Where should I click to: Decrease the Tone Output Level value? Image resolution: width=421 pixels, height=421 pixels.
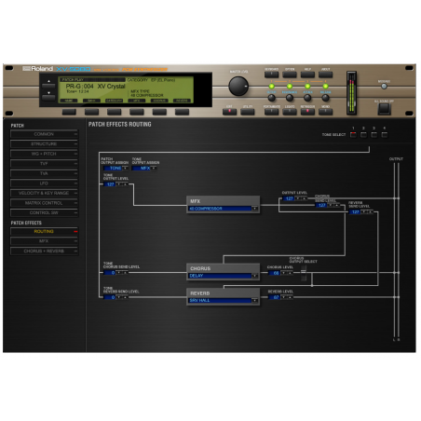click(x=118, y=184)
